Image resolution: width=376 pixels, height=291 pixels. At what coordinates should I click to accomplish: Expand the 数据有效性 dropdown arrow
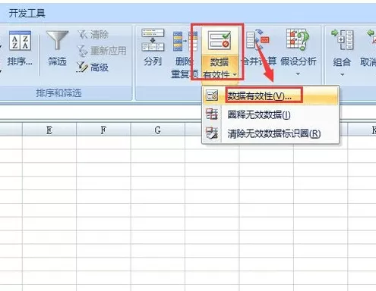coord(235,74)
